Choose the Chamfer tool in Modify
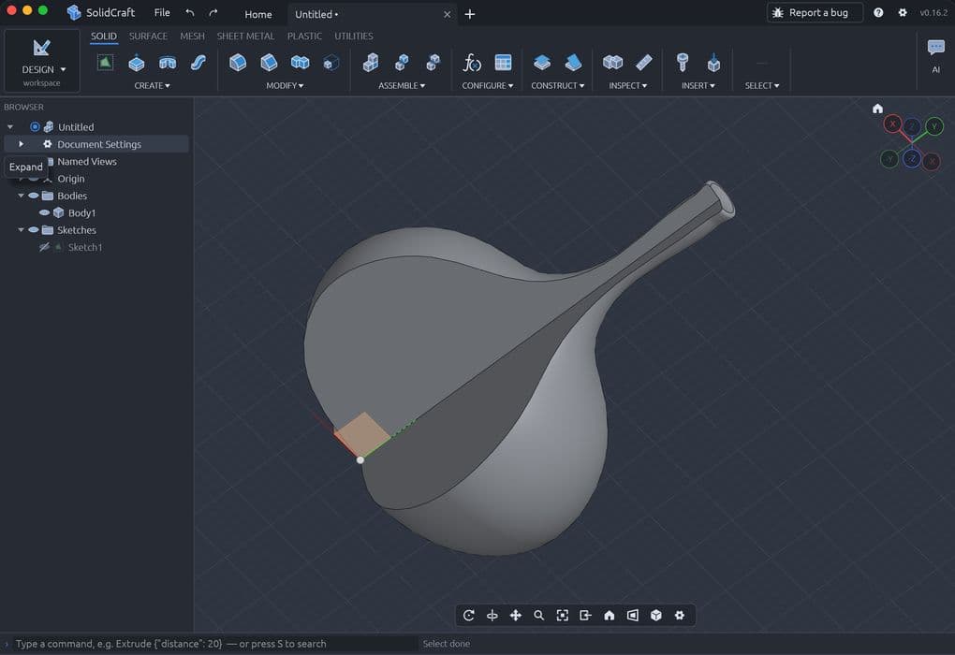Viewport: 955px width, 655px height. [270, 62]
